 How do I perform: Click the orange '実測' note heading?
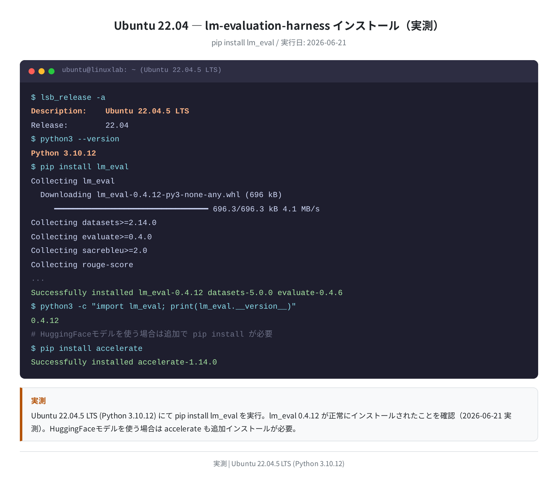[x=38, y=401]
